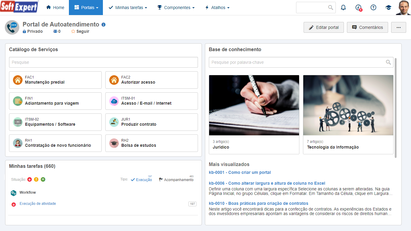Open the Adiantamento para viagem service card
Screen dimensions: 411x231
(x=55, y=101)
